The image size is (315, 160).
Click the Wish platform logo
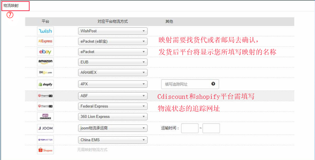tap(45, 31)
